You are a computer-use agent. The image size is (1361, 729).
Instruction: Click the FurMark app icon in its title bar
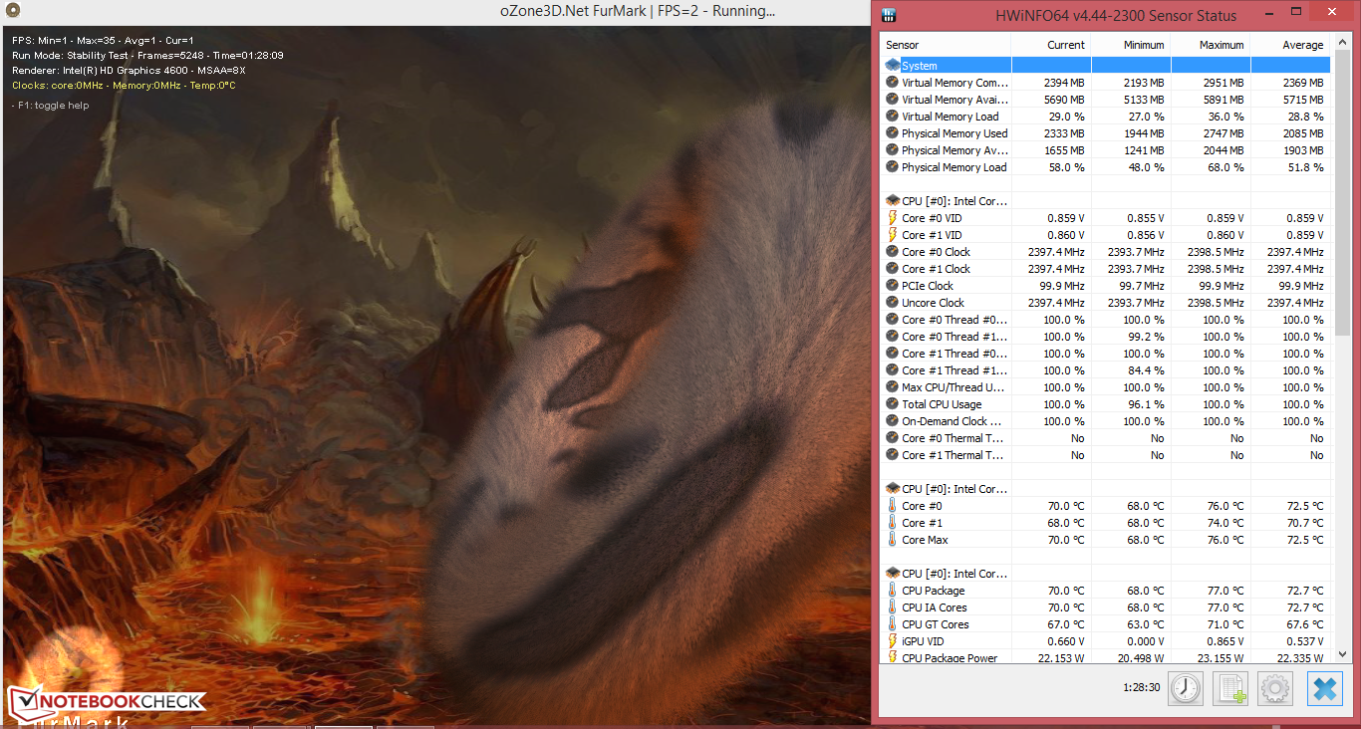[11, 11]
